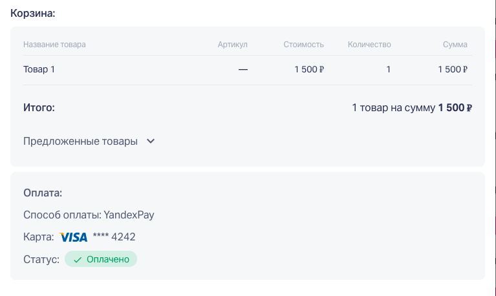This screenshot has width=496, height=296.
Task: Click the Количество column header
Action: click(x=369, y=45)
